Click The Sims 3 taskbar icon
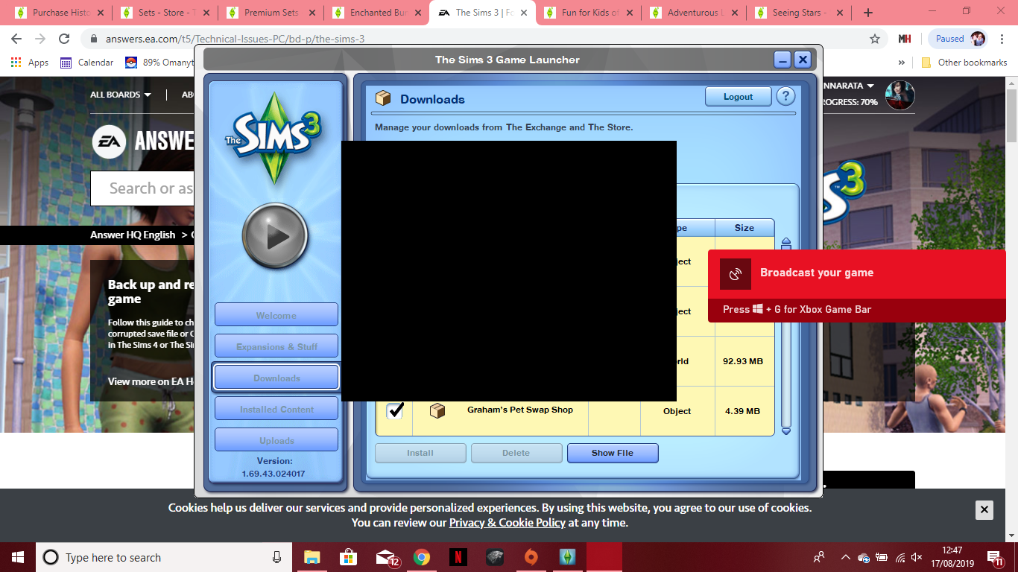The height and width of the screenshot is (572, 1018). [568, 557]
